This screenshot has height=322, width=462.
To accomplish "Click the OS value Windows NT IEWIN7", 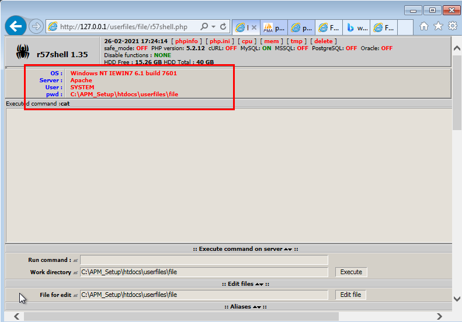I will point(123,73).
